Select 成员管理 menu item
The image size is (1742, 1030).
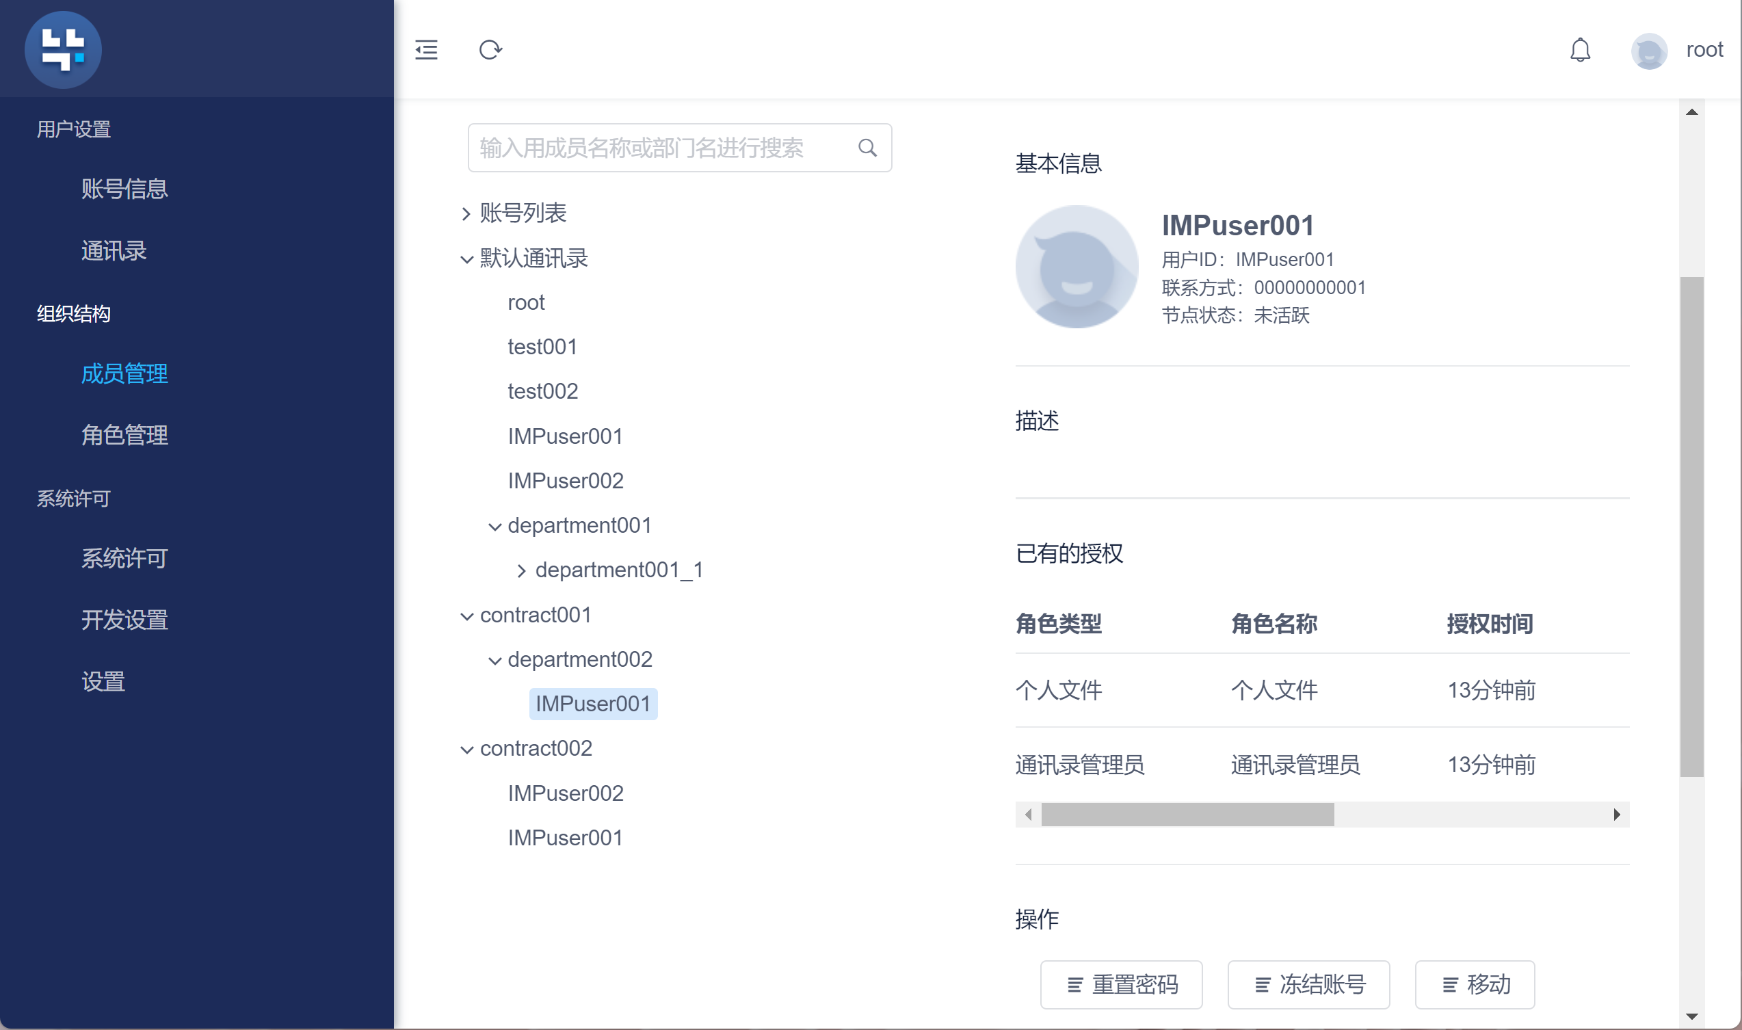tap(124, 373)
